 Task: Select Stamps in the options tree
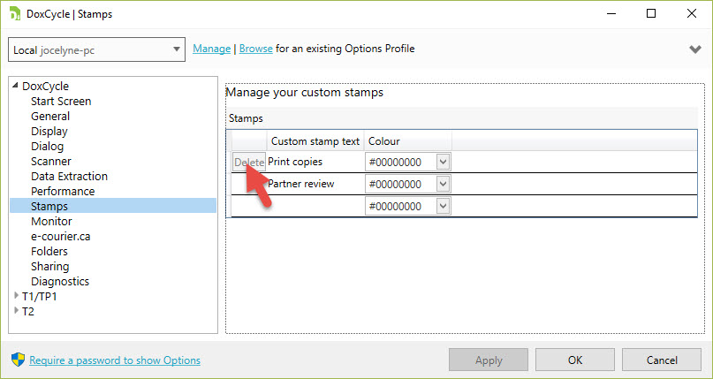[113, 206]
